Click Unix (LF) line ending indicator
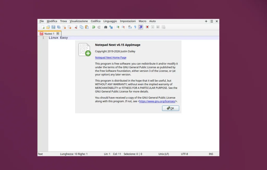 164,154
